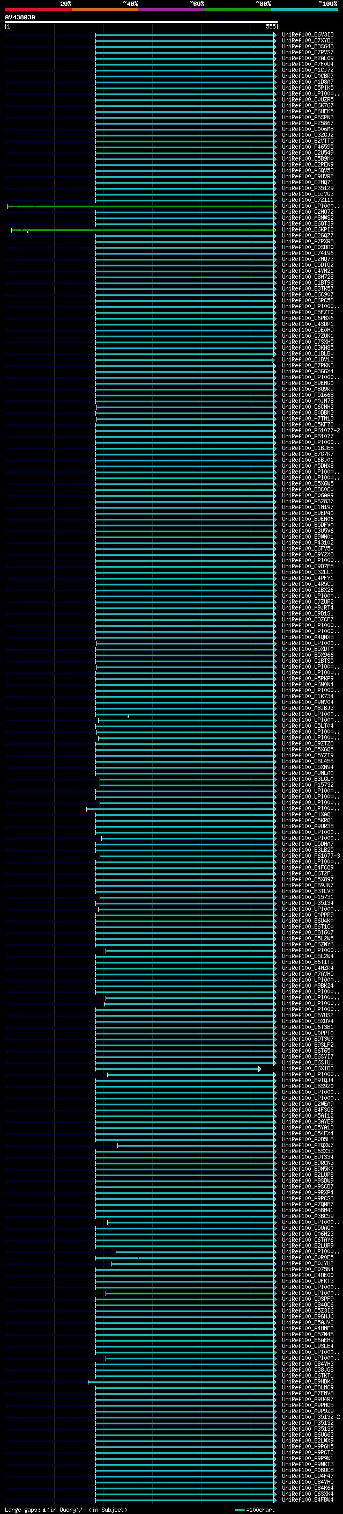Image resolution: width=343 pixels, height=1514 pixels.
Task: Click the red 20% identity legend bar
Action: pyautogui.click(x=38, y=10)
